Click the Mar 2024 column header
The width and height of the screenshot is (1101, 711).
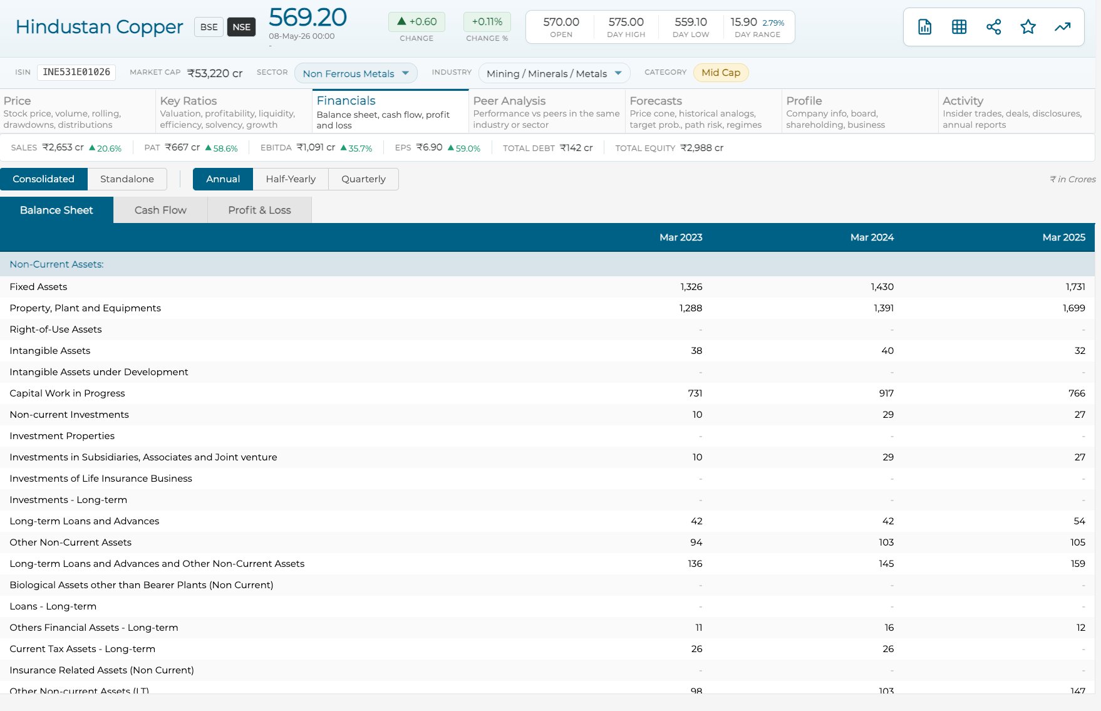[872, 237]
